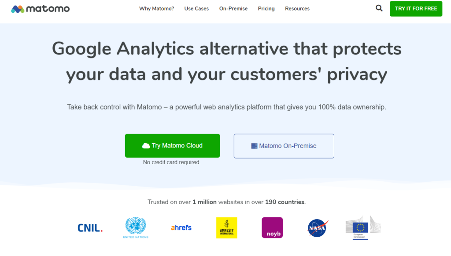Click the NASA logo

coord(318,228)
